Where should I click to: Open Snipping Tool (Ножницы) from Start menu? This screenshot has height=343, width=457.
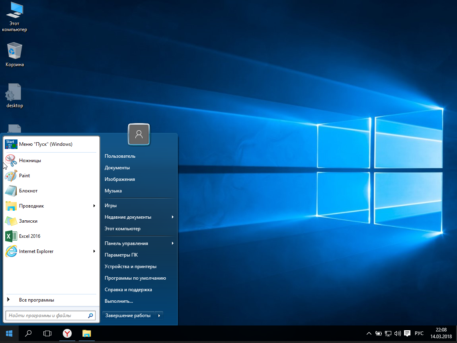30,161
